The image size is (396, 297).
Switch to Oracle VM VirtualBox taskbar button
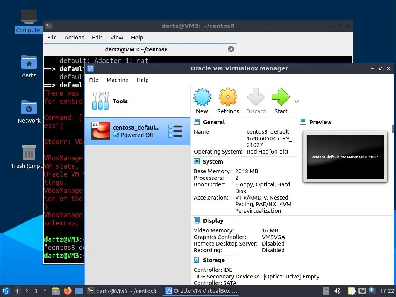(x=201, y=291)
